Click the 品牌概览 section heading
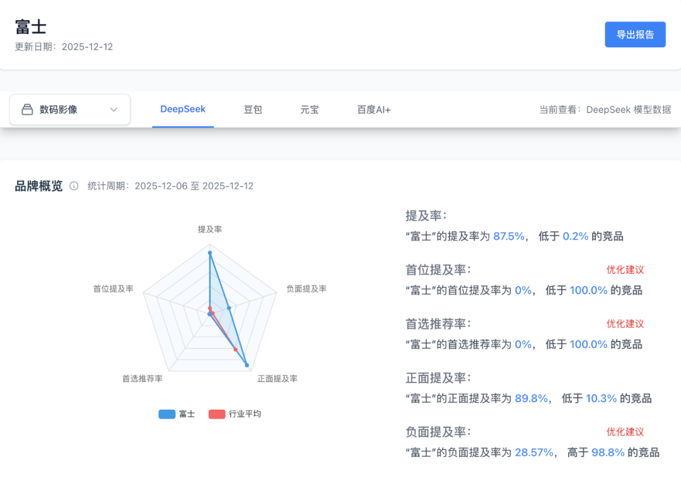 pyautogui.click(x=38, y=186)
